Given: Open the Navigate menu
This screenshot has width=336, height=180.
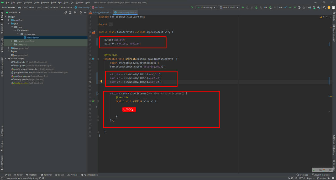Looking at the screenshot, I should click(x=28, y=3).
